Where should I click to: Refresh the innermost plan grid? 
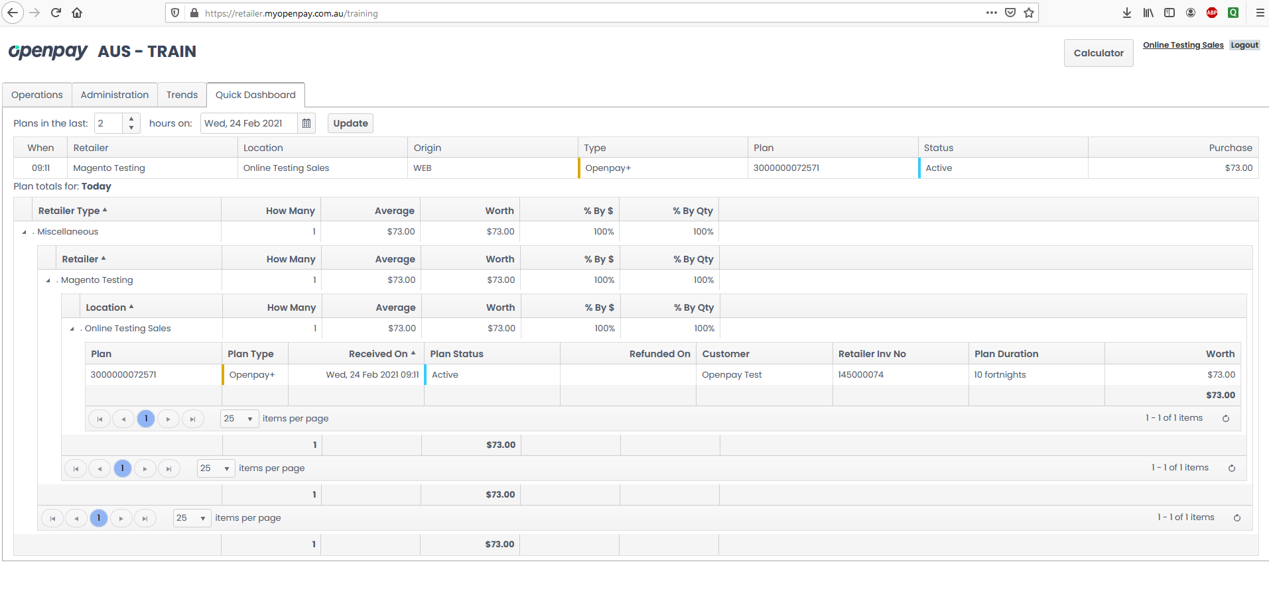[x=1225, y=418]
